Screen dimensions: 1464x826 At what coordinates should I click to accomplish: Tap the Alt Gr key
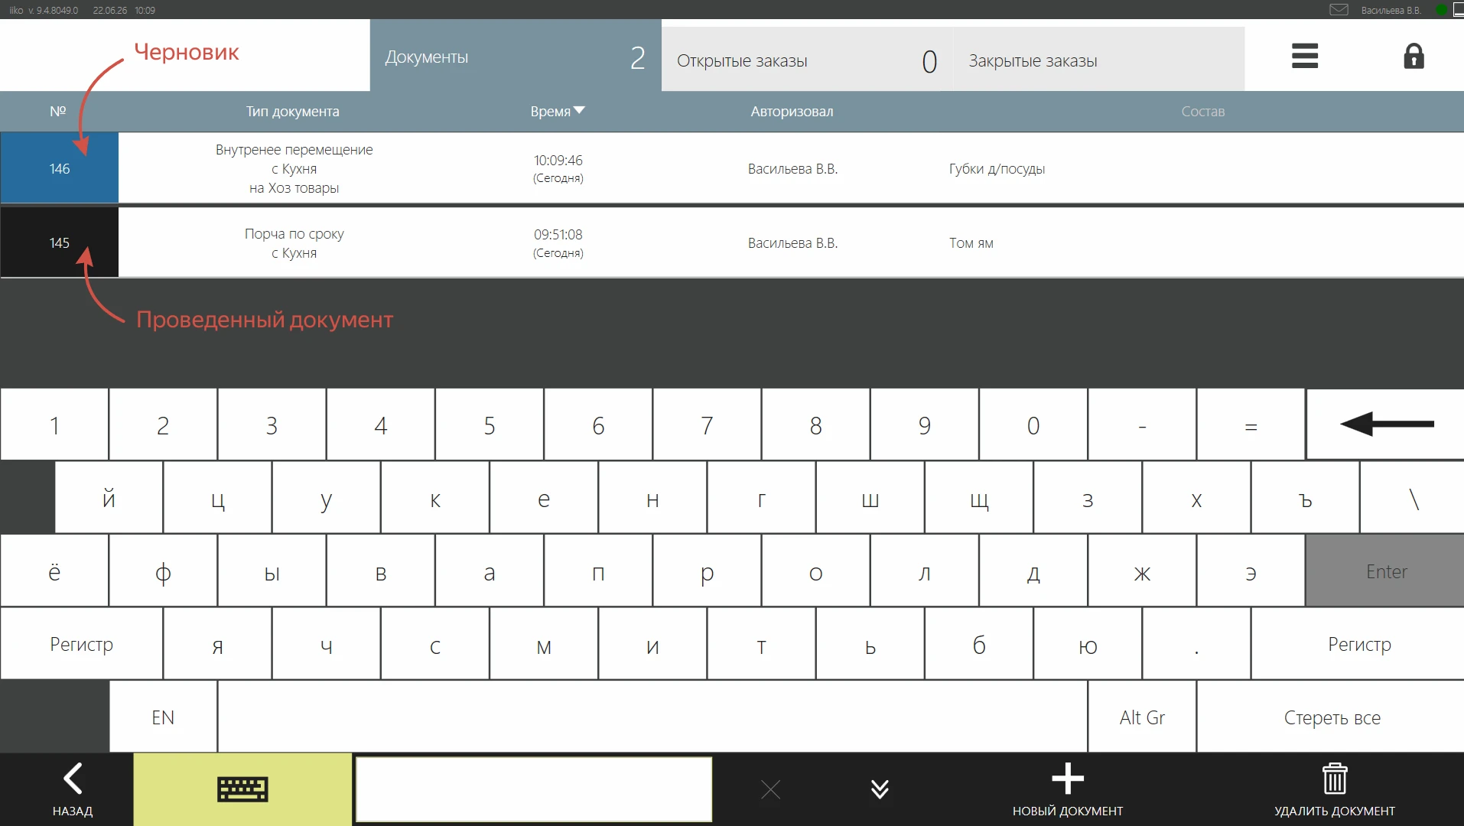pos(1142,717)
